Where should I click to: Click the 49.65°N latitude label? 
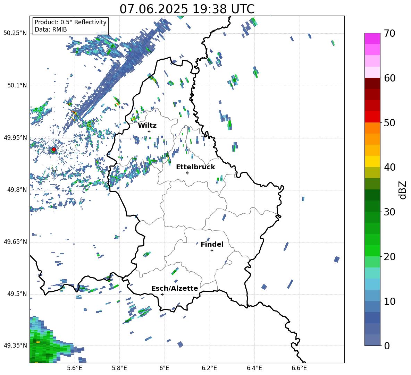click(x=15, y=242)
